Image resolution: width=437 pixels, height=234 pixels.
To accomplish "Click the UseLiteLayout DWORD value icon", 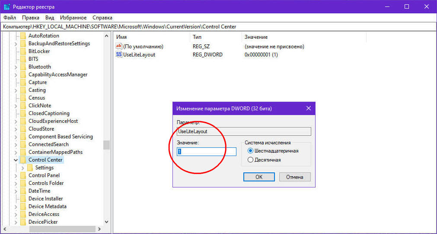I will (119, 54).
